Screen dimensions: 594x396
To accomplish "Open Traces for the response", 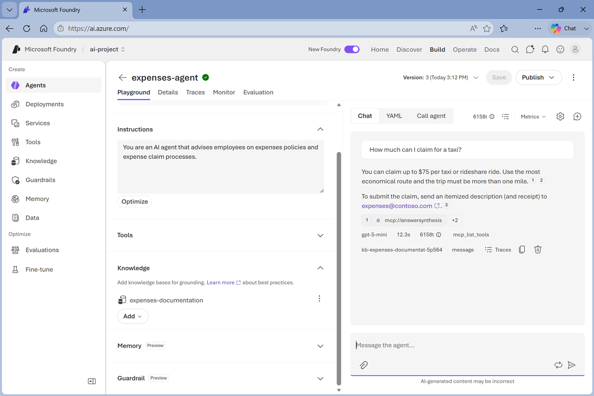I will coord(498,249).
